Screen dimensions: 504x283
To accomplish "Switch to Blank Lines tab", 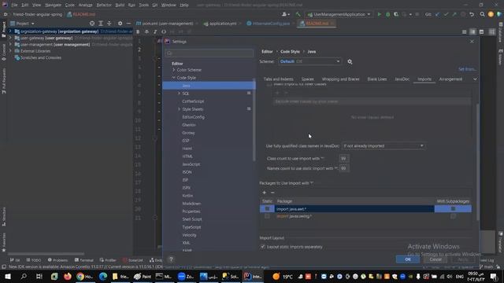I will [377, 79].
